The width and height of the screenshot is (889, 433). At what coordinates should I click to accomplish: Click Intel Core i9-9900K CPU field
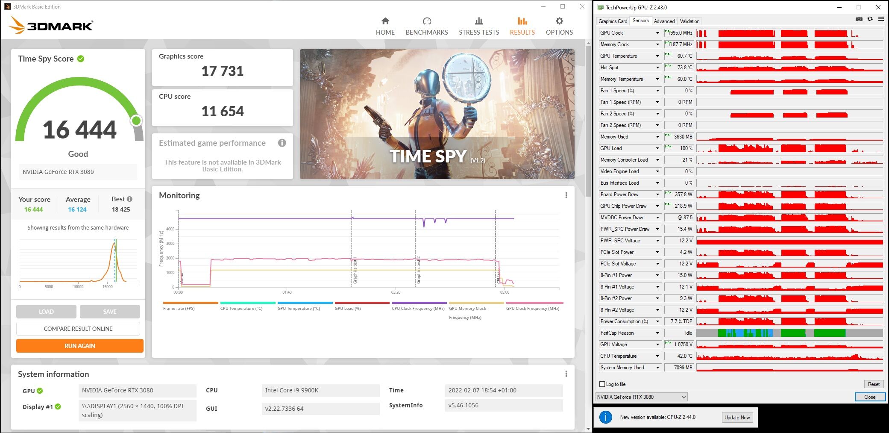(320, 390)
